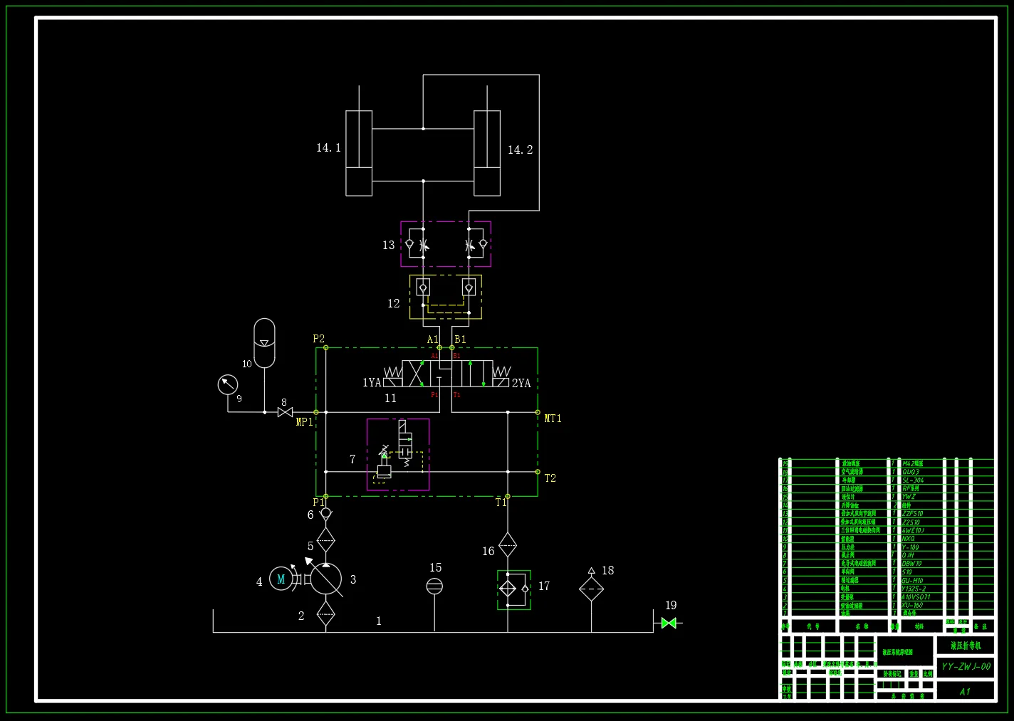Select model "Z2FS10" in the parts list
1014x721 pixels.
click(x=912, y=514)
